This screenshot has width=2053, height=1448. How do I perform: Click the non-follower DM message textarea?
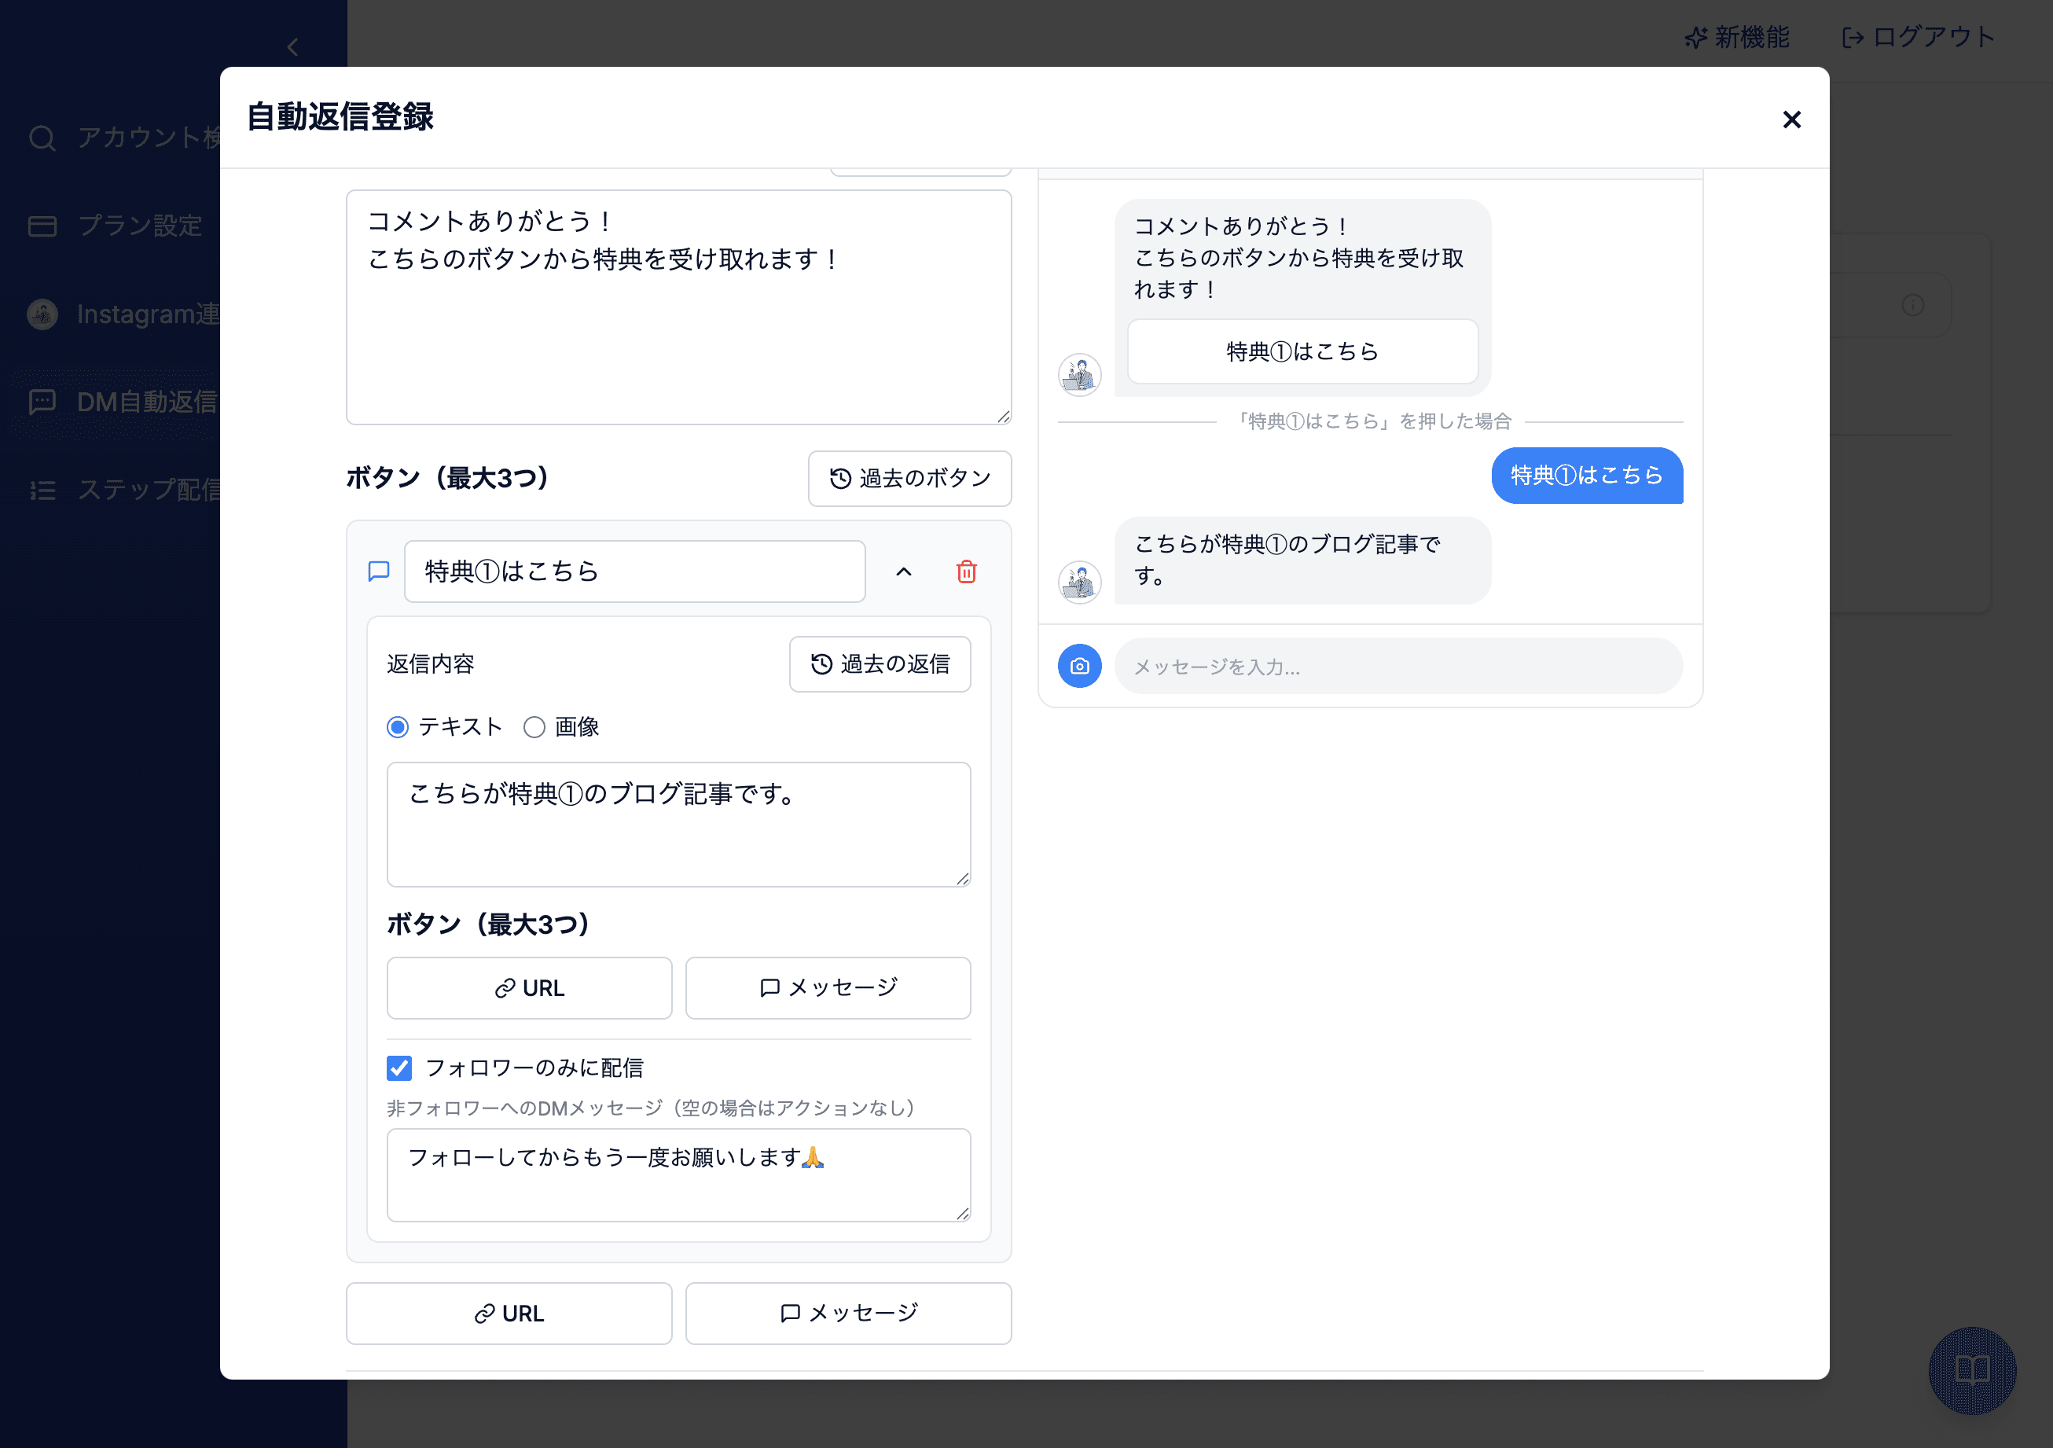click(678, 1175)
